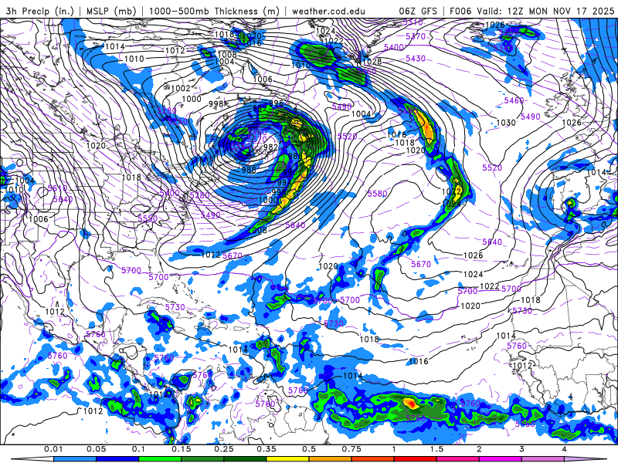The width and height of the screenshot is (618, 463).
Task: Click the 'MSLP (mb)' header label
Action: 111,11
